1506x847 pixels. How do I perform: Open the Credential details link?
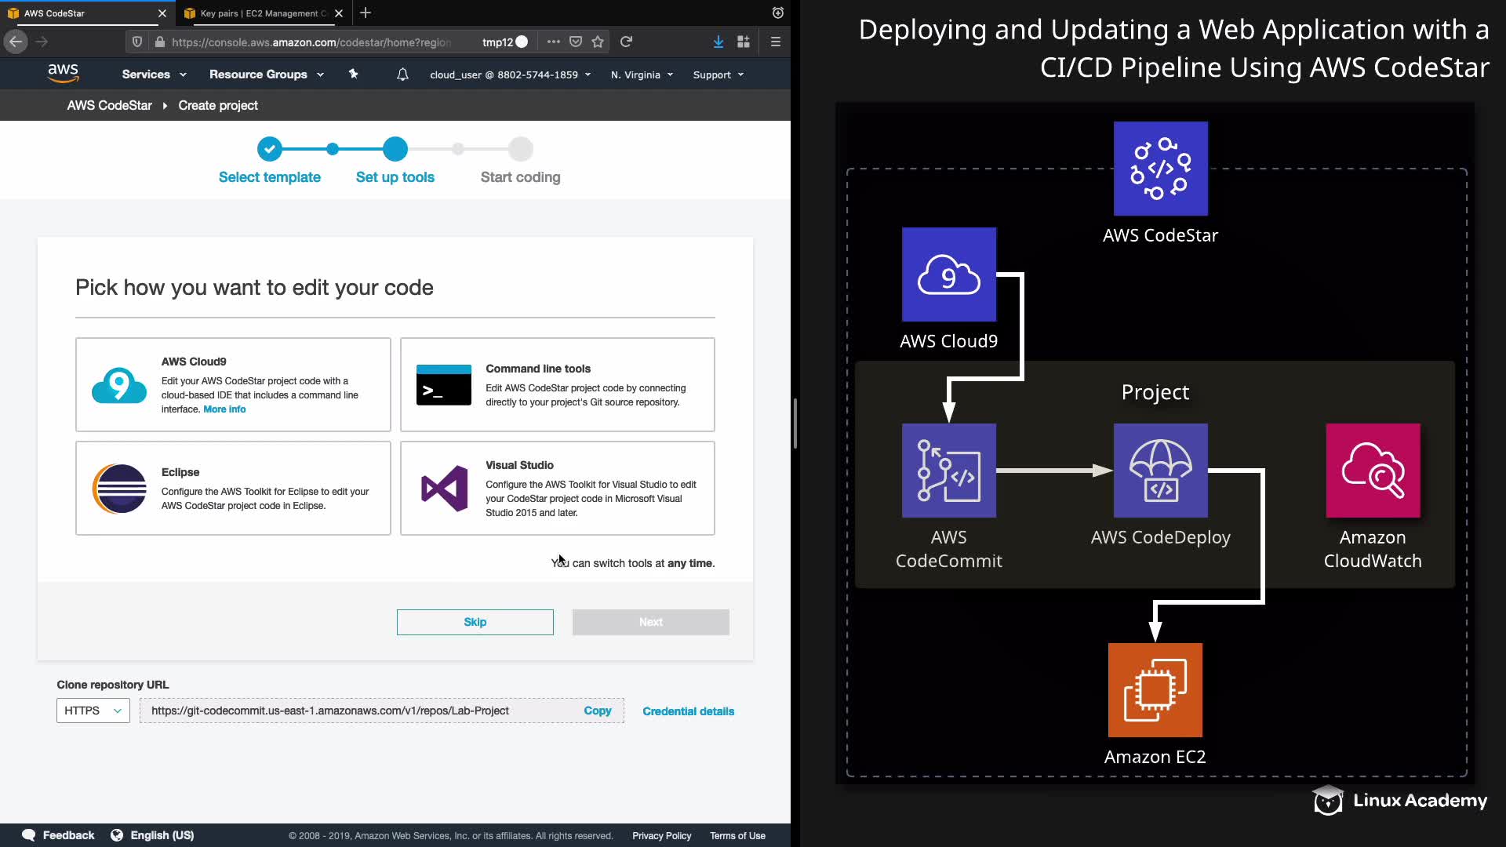688,711
